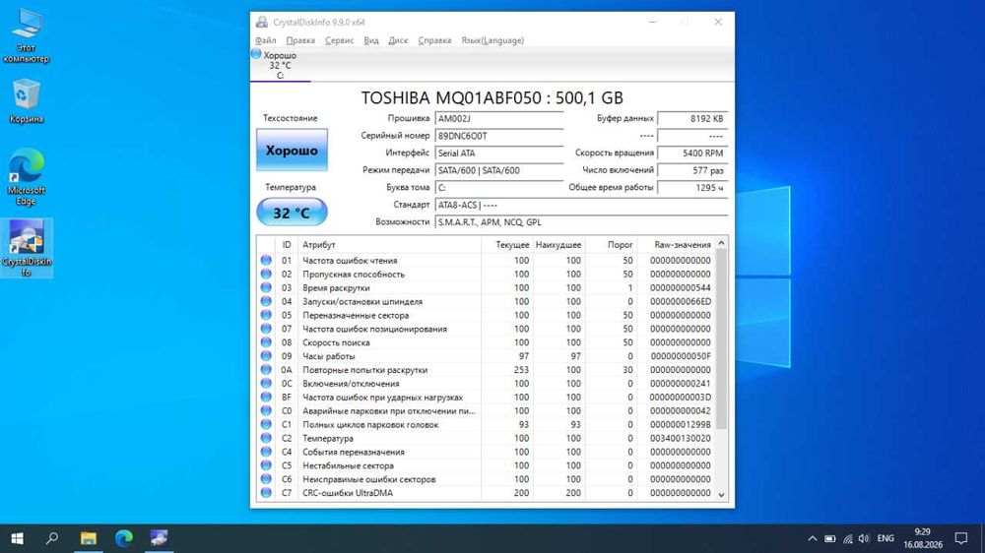985x553 pixels.
Task: Open the Вид menu
Action: [x=371, y=40]
